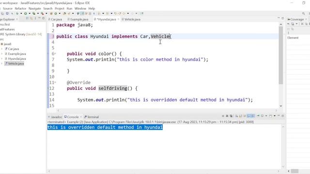
Task: Click Remove All Terminated Launches in Console
Action: (231, 116)
